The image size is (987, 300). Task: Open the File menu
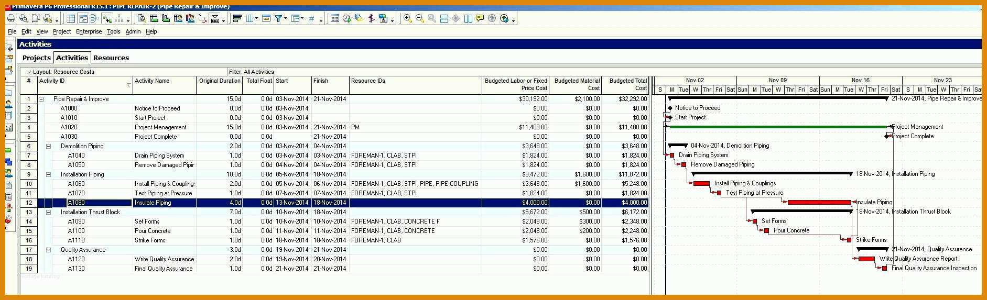[12, 31]
